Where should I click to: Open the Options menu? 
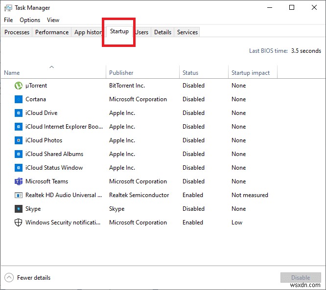(x=30, y=20)
